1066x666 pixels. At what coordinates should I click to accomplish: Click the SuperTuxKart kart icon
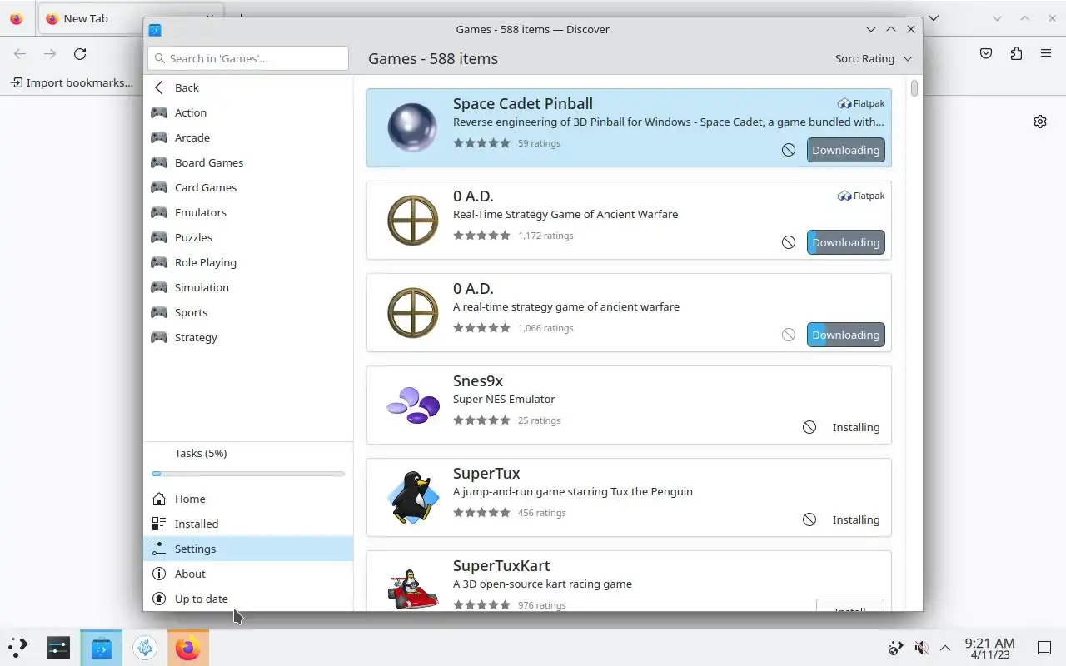pos(412,589)
